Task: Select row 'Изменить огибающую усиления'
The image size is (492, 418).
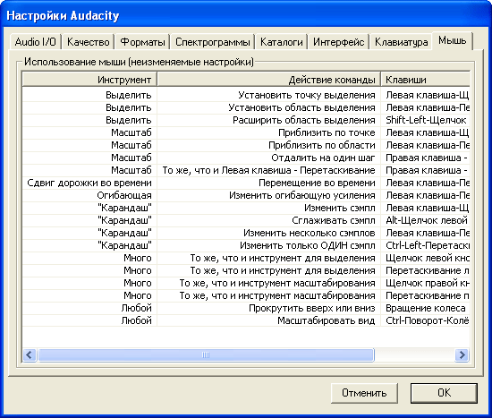Action: (x=246, y=195)
